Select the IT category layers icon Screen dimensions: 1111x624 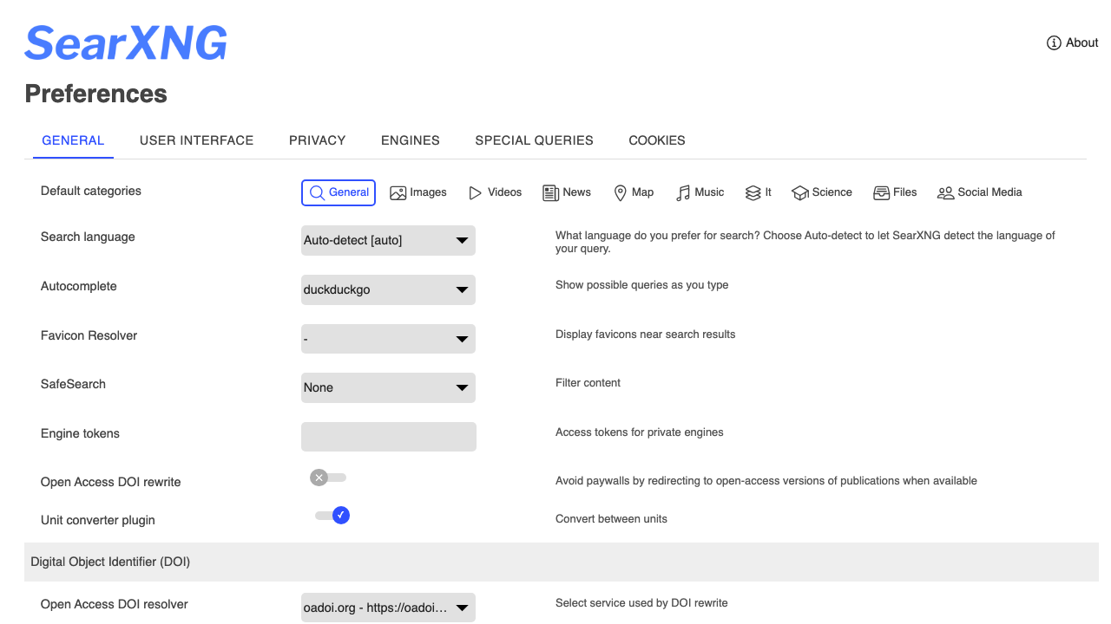(x=753, y=192)
